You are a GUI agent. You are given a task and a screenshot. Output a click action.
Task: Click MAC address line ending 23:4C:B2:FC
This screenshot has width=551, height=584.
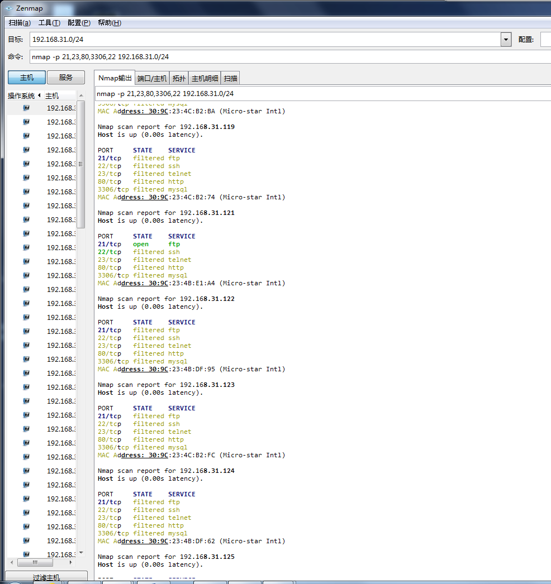(x=191, y=456)
